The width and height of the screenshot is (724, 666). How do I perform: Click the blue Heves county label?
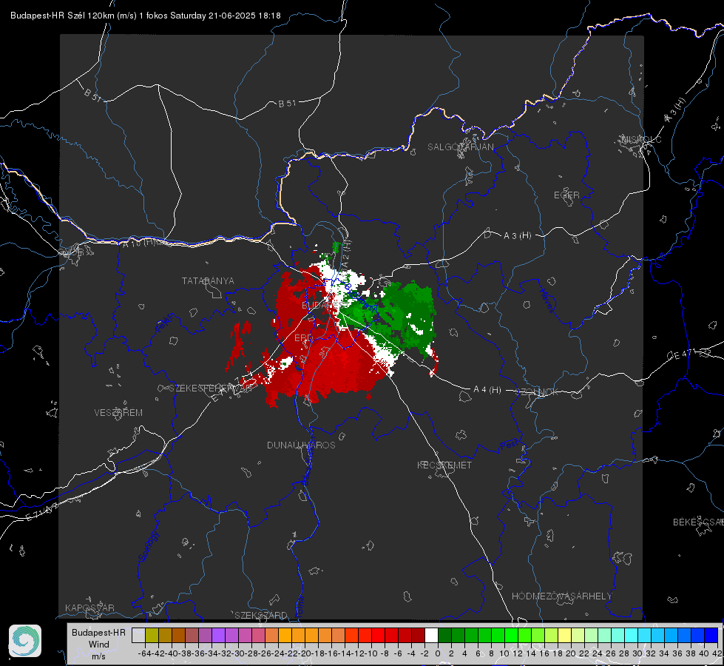coord(547,300)
